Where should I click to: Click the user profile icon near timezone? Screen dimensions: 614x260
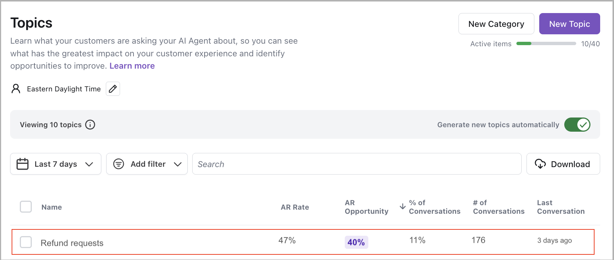click(x=16, y=89)
